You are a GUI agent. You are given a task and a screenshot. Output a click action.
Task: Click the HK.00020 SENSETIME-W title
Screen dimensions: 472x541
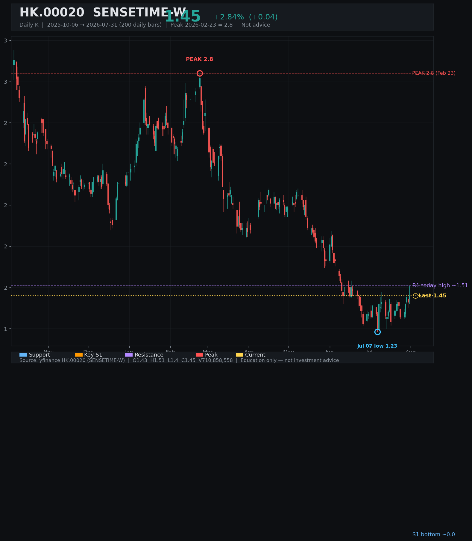(x=103, y=13)
